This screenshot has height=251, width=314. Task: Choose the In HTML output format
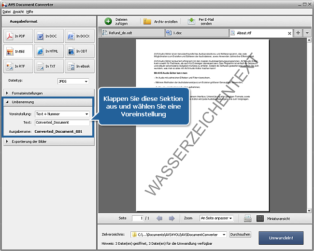49,51
